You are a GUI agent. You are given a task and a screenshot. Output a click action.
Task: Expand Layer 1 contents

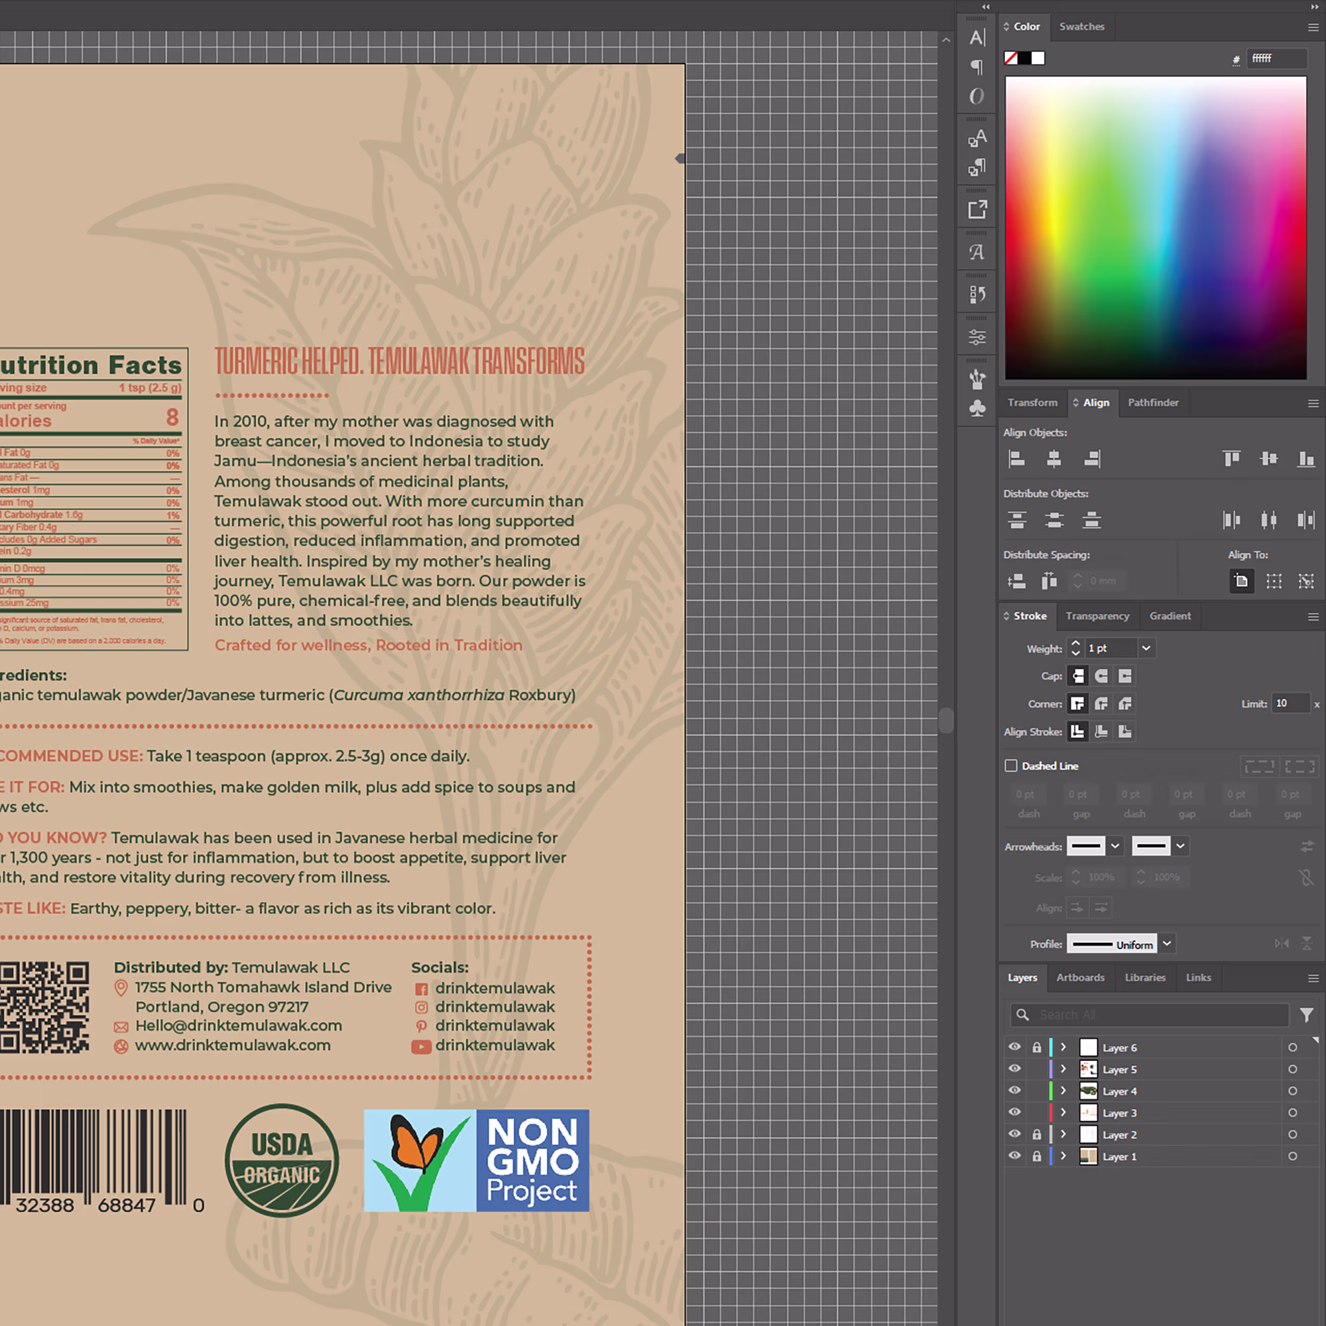[x=1063, y=1156]
